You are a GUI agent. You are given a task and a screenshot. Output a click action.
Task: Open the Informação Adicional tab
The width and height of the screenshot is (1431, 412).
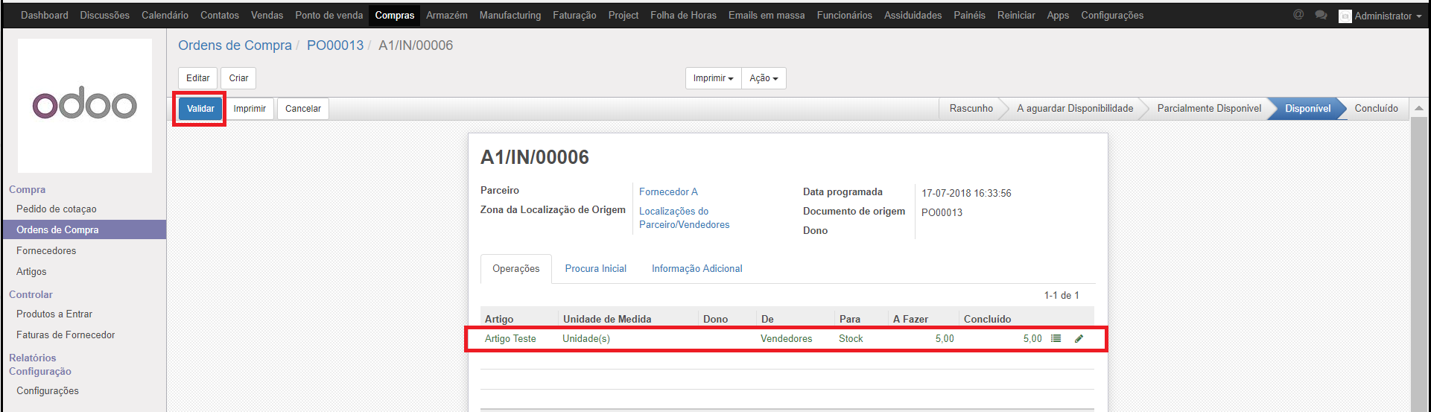[x=697, y=268]
